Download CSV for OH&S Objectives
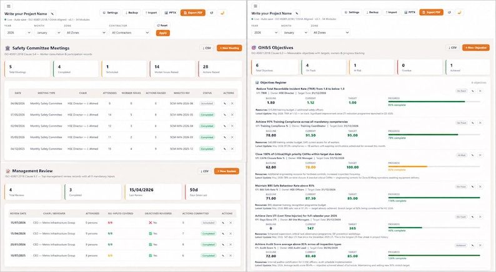Image resolution: width=496 pixels, height=272 pixels. pos(452,47)
